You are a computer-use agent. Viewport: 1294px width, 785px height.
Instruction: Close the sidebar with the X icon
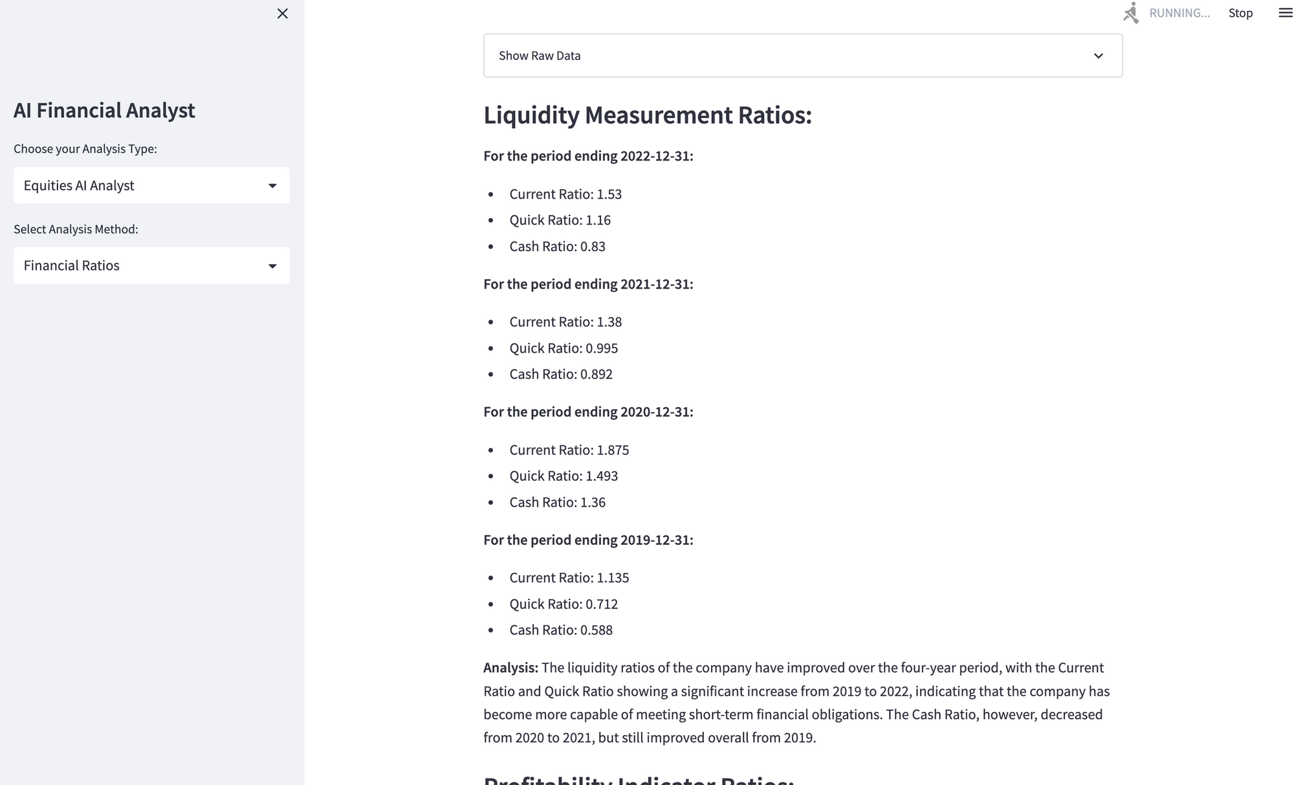[282, 14]
